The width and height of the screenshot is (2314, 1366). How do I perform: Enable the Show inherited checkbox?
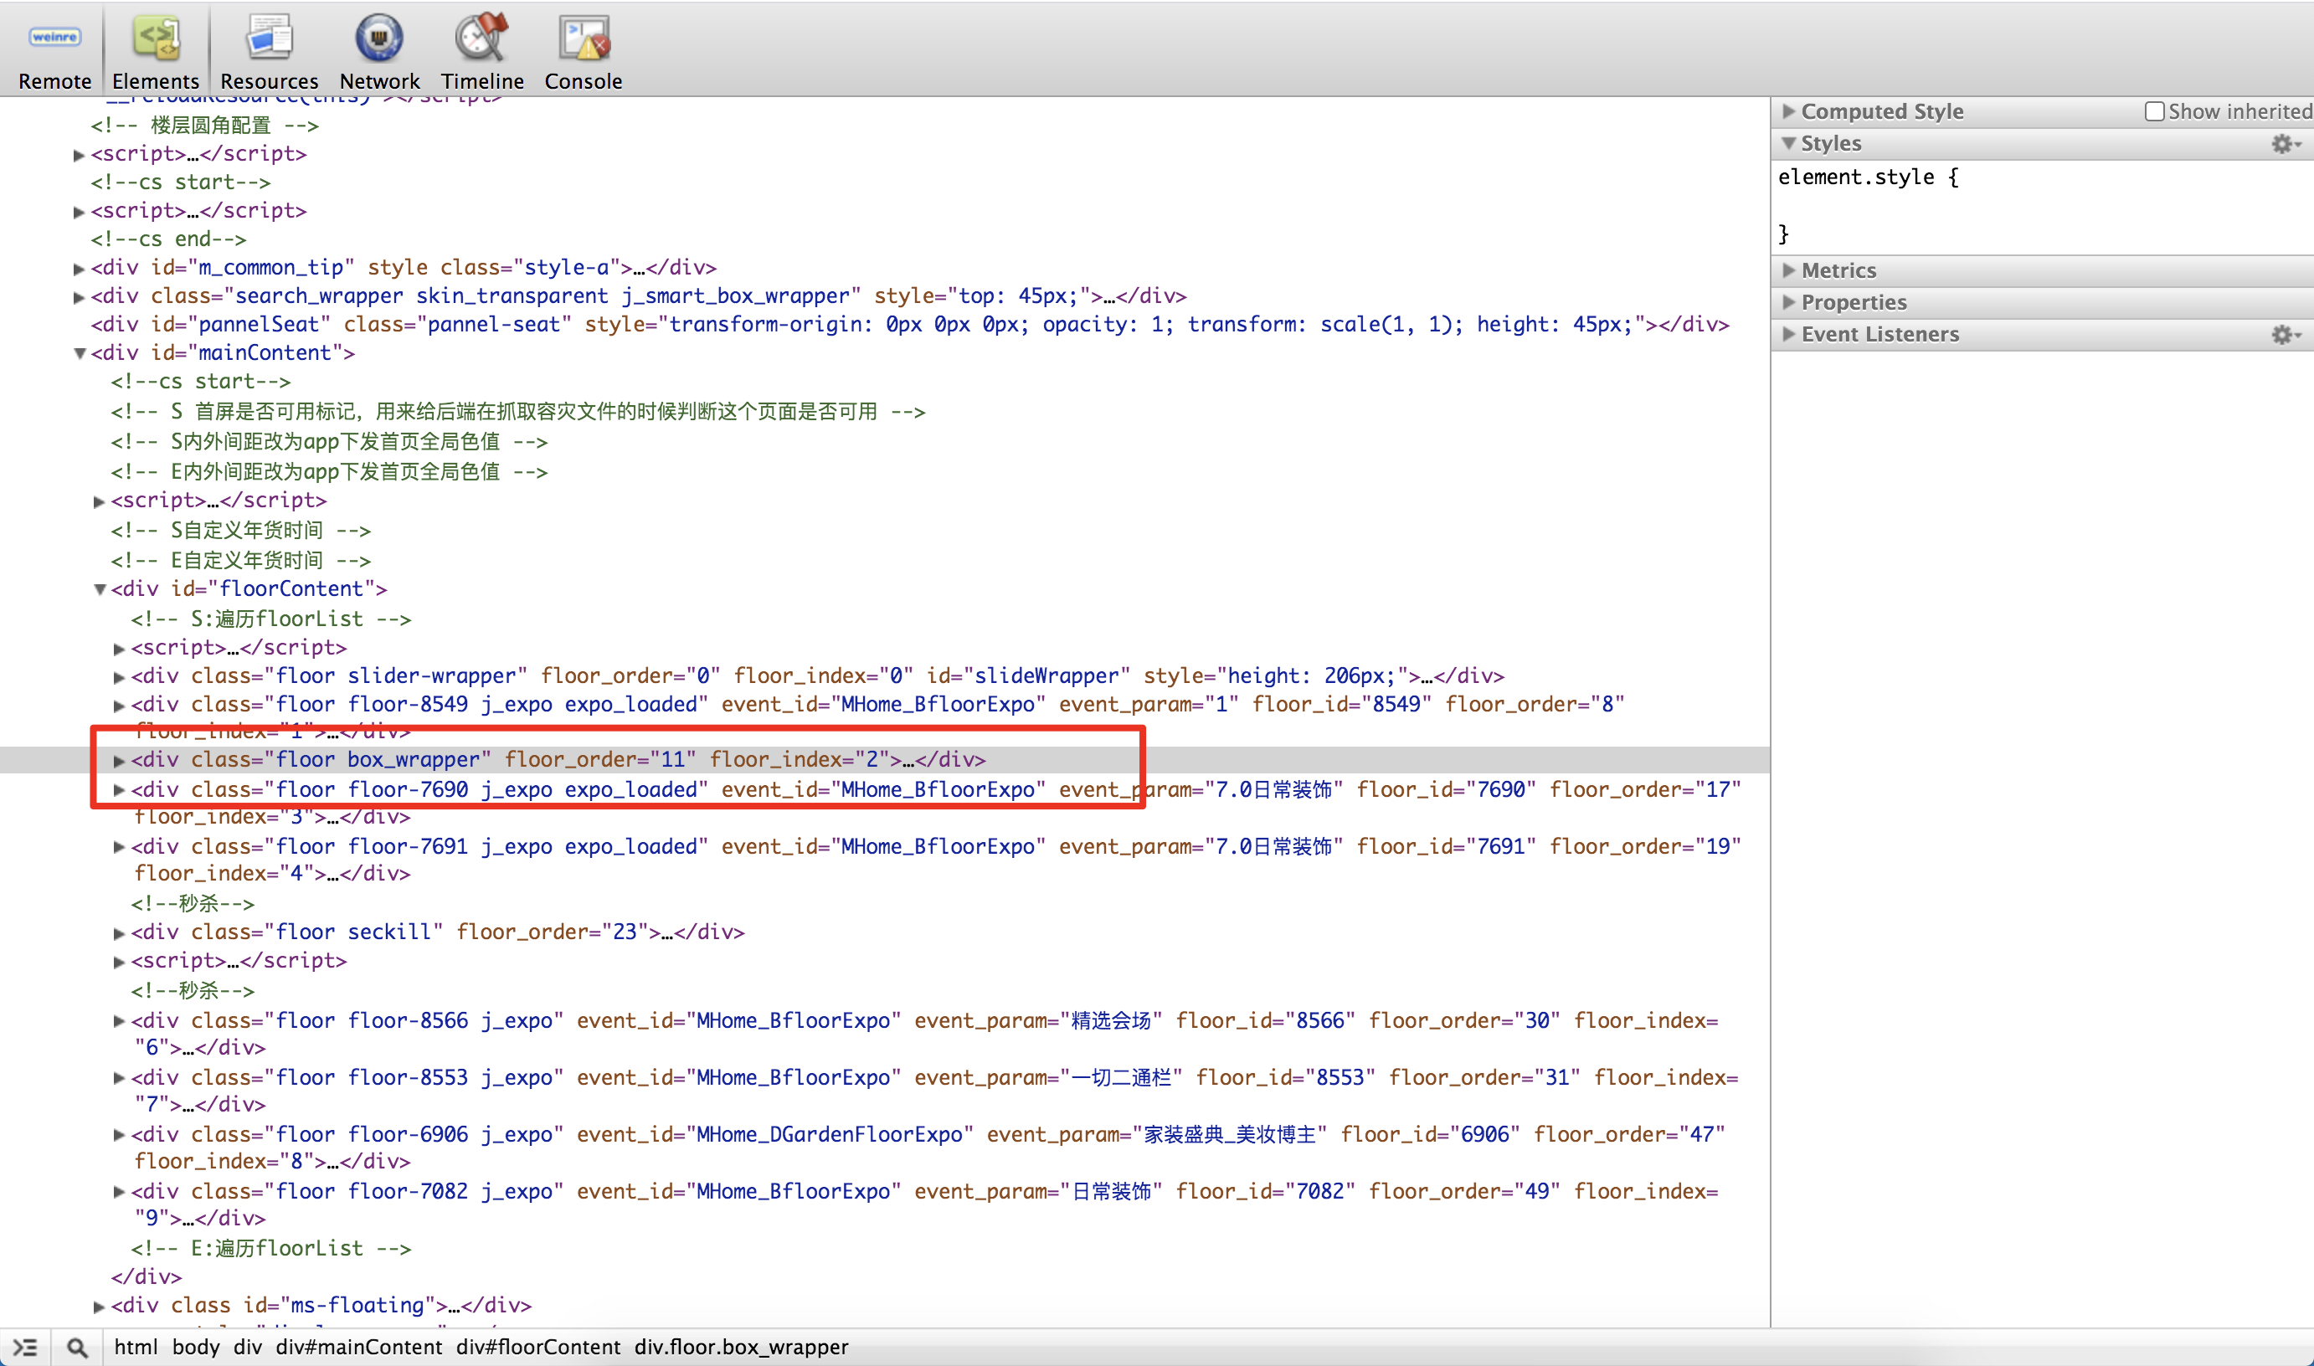[x=2154, y=111]
